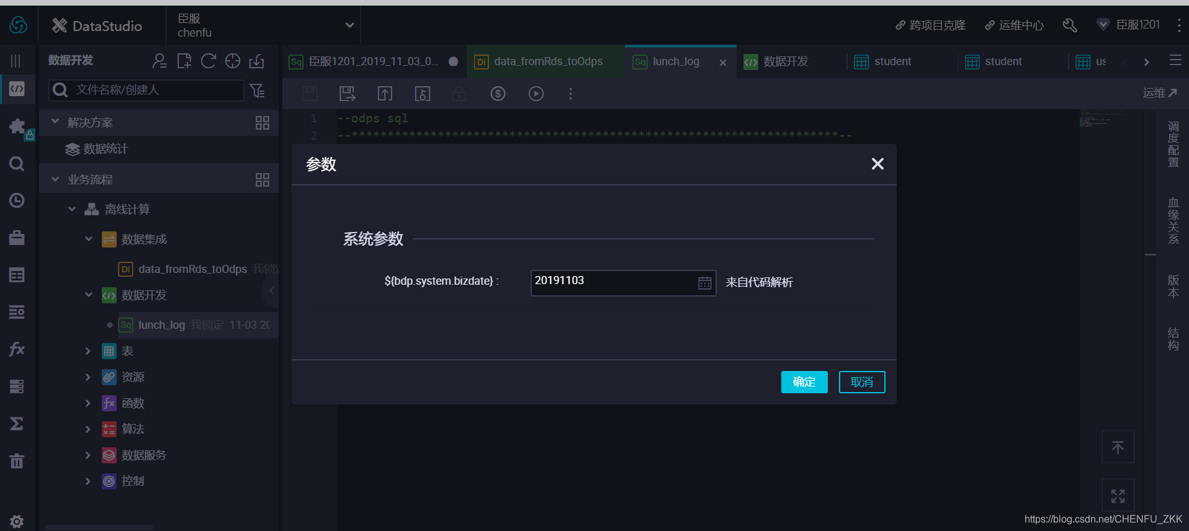The width and height of the screenshot is (1189, 531).
Task: Collapse the 数据开发 tree node
Action: point(89,295)
